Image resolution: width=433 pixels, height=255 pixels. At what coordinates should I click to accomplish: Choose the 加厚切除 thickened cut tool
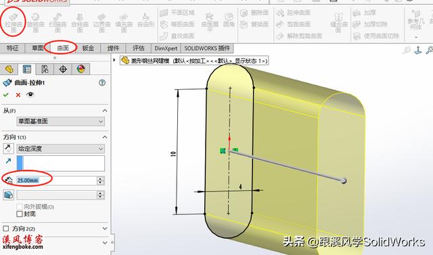(x=371, y=24)
